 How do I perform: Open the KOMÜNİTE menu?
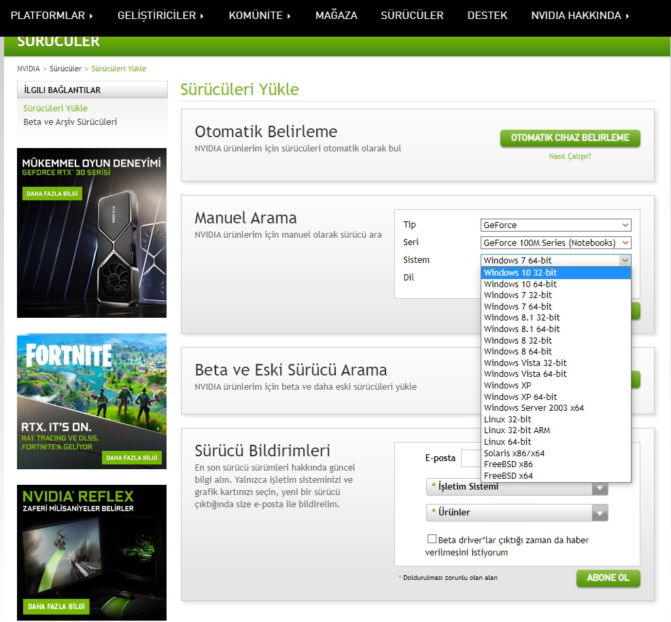pyautogui.click(x=260, y=16)
